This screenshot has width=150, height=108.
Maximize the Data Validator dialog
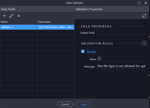coord(139,3)
